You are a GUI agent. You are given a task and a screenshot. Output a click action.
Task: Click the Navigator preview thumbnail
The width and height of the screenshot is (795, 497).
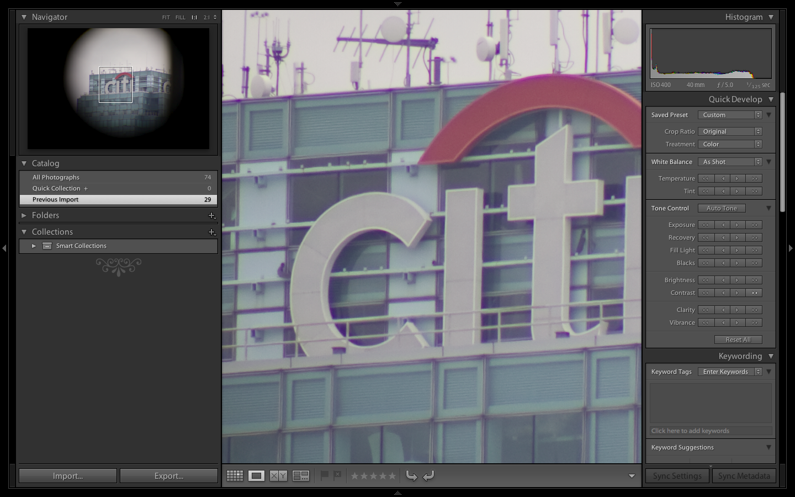118,88
